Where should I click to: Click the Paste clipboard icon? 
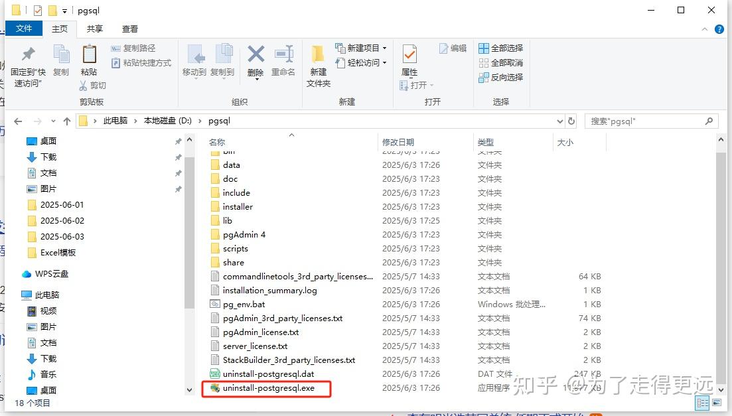(89, 54)
